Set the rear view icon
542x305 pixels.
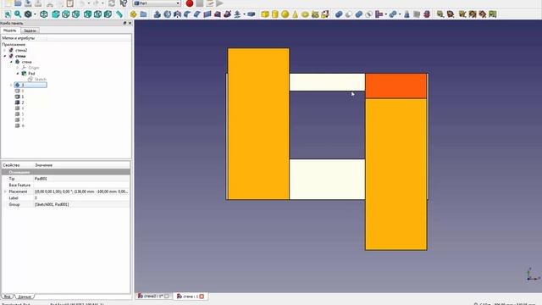pyautogui.click(x=87, y=14)
